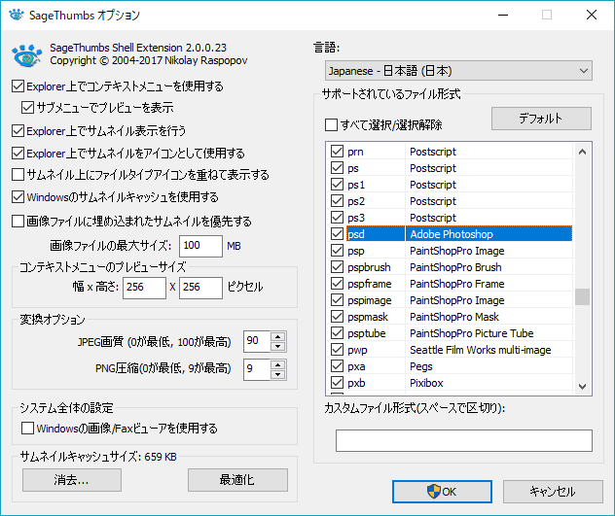Enable "画像ファイルに埋め込まれたサムネイルを優先する"
Screen dimensions: 615x516
pyautogui.click(x=18, y=221)
